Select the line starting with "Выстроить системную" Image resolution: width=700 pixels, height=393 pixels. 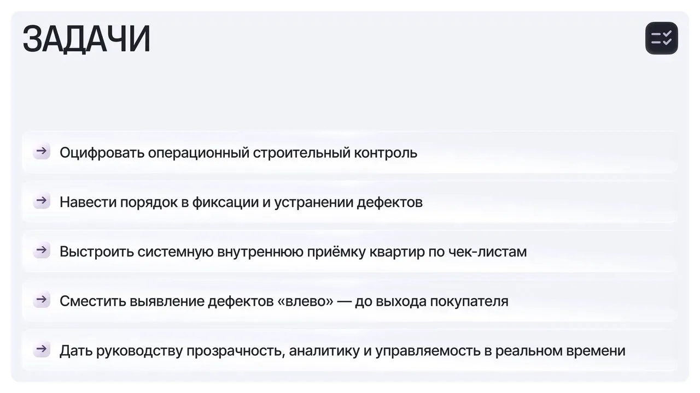[x=293, y=252]
